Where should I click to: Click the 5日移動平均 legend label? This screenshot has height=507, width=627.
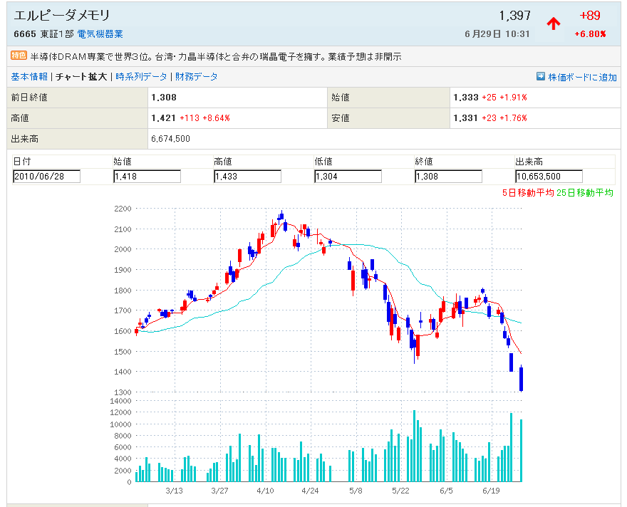click(x=528, y=193)
